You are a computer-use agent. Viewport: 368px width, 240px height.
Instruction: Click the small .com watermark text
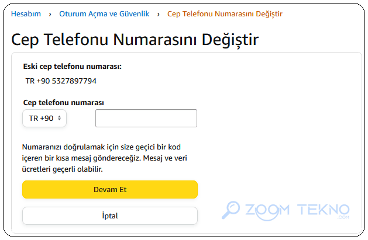[x=343, y=218]
